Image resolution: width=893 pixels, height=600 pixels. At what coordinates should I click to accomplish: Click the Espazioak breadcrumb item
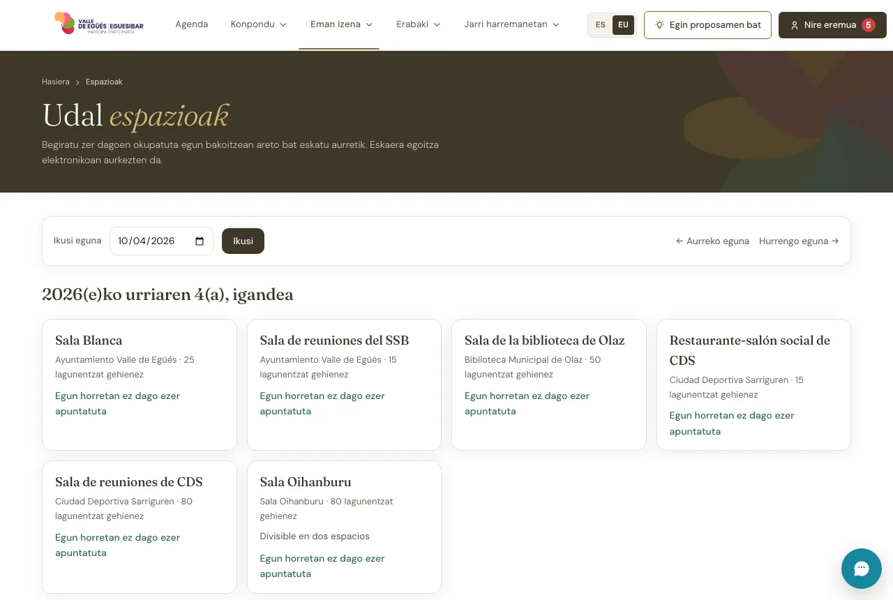tap(104, 82)
